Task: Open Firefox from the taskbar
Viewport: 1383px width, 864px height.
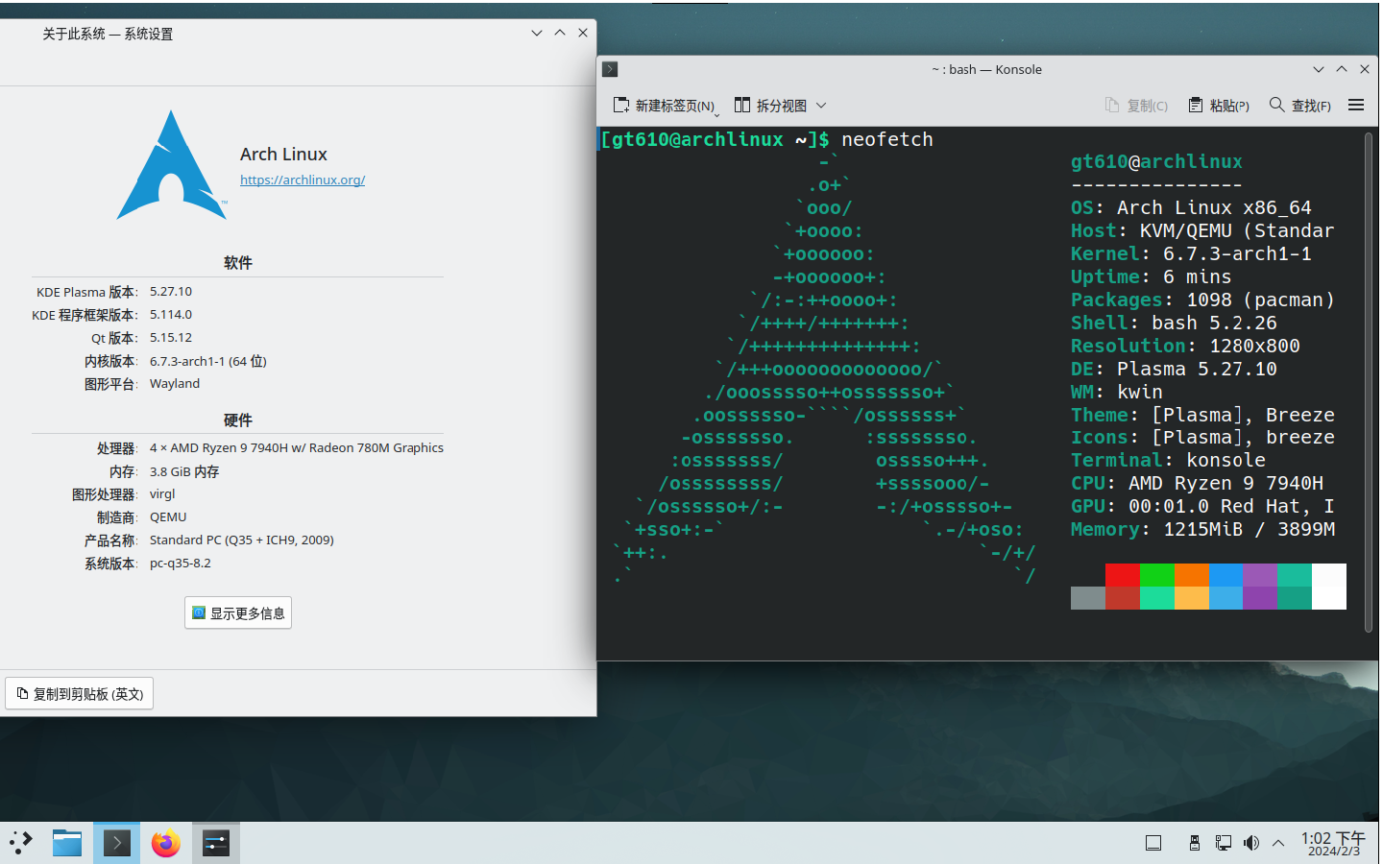Action: point(165,843)
